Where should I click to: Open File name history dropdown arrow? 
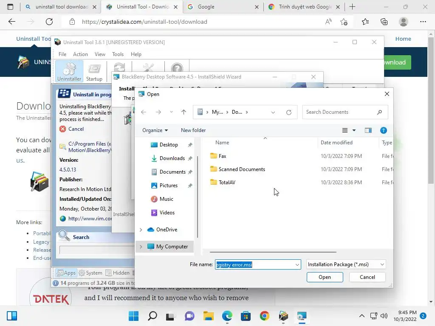tap(297, 265)
